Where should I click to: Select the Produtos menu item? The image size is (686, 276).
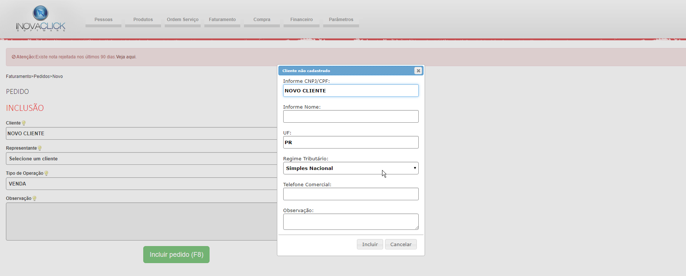pos(143,20)
